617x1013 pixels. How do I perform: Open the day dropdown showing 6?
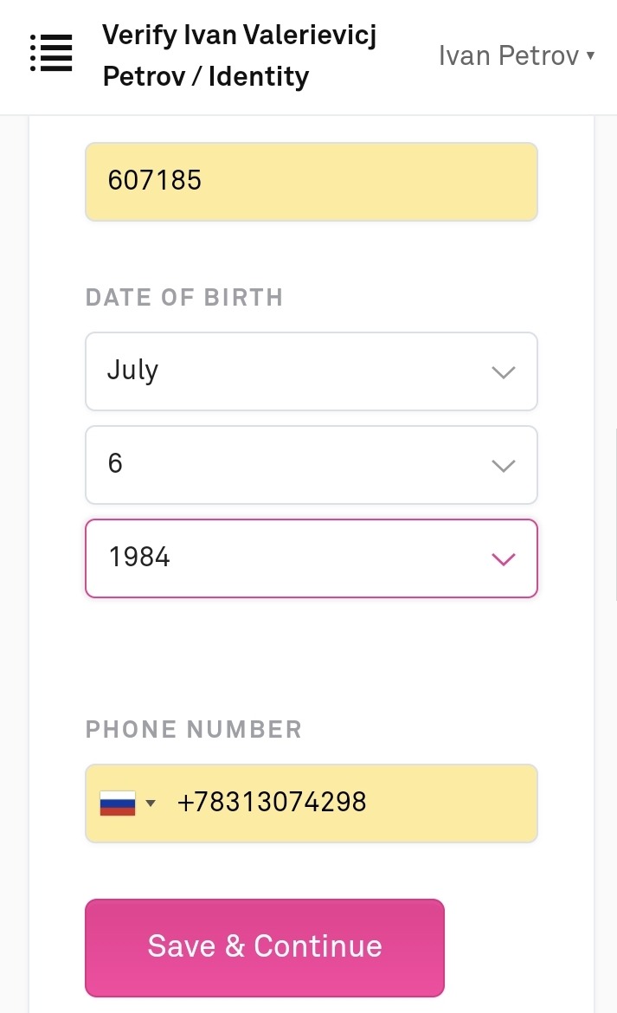[x=311, y=465]
